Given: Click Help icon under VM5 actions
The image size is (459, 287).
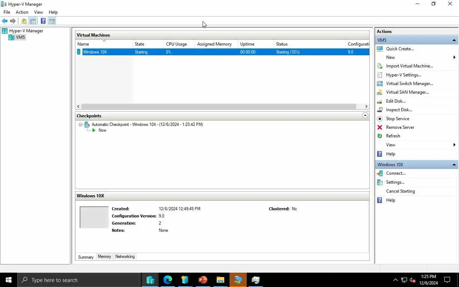Looking at the screenshot, I should (x=380, y=154).
